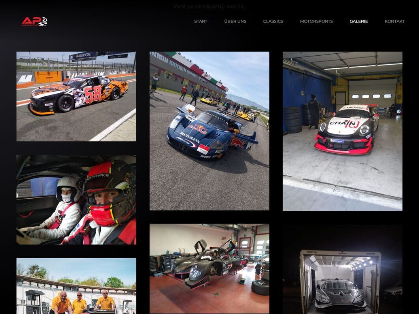Viewport: 419px width, 314px height.
Task: Open the KONTAKT page link
Action: pos(394,21)
